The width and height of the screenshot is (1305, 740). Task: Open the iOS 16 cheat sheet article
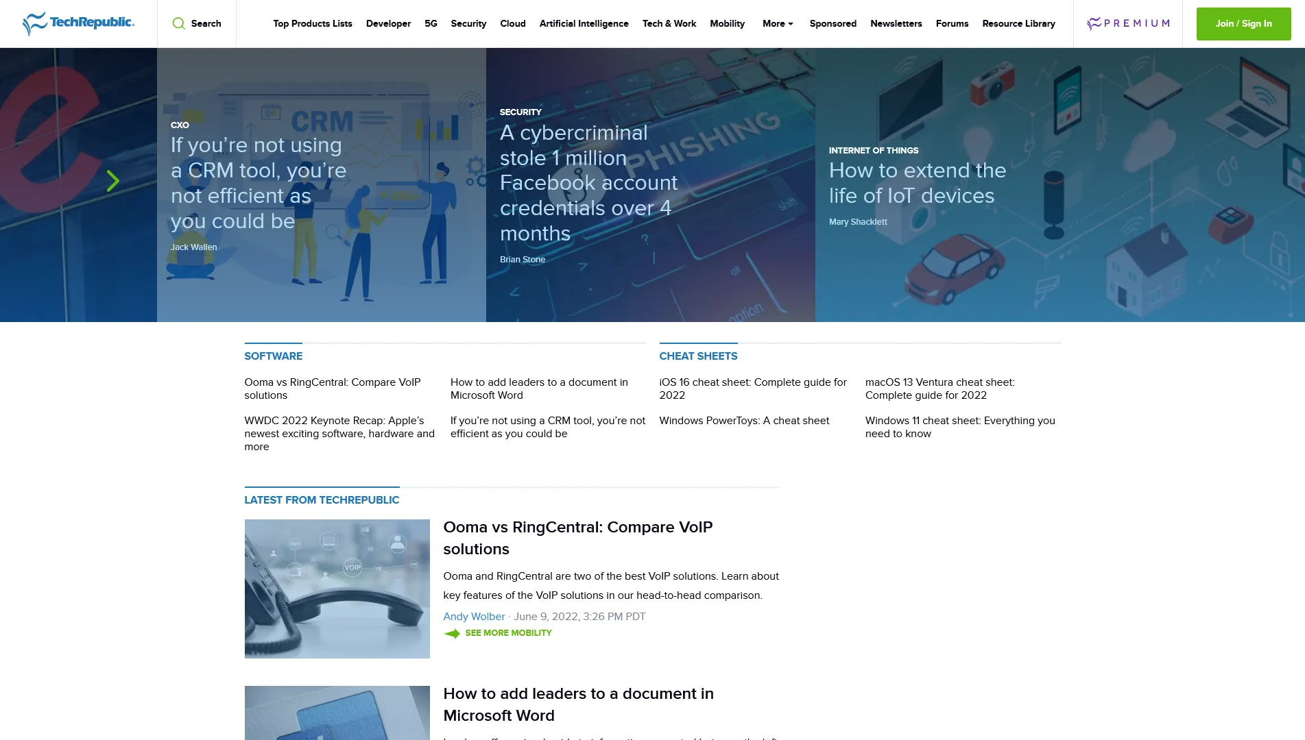pos(753,388)
